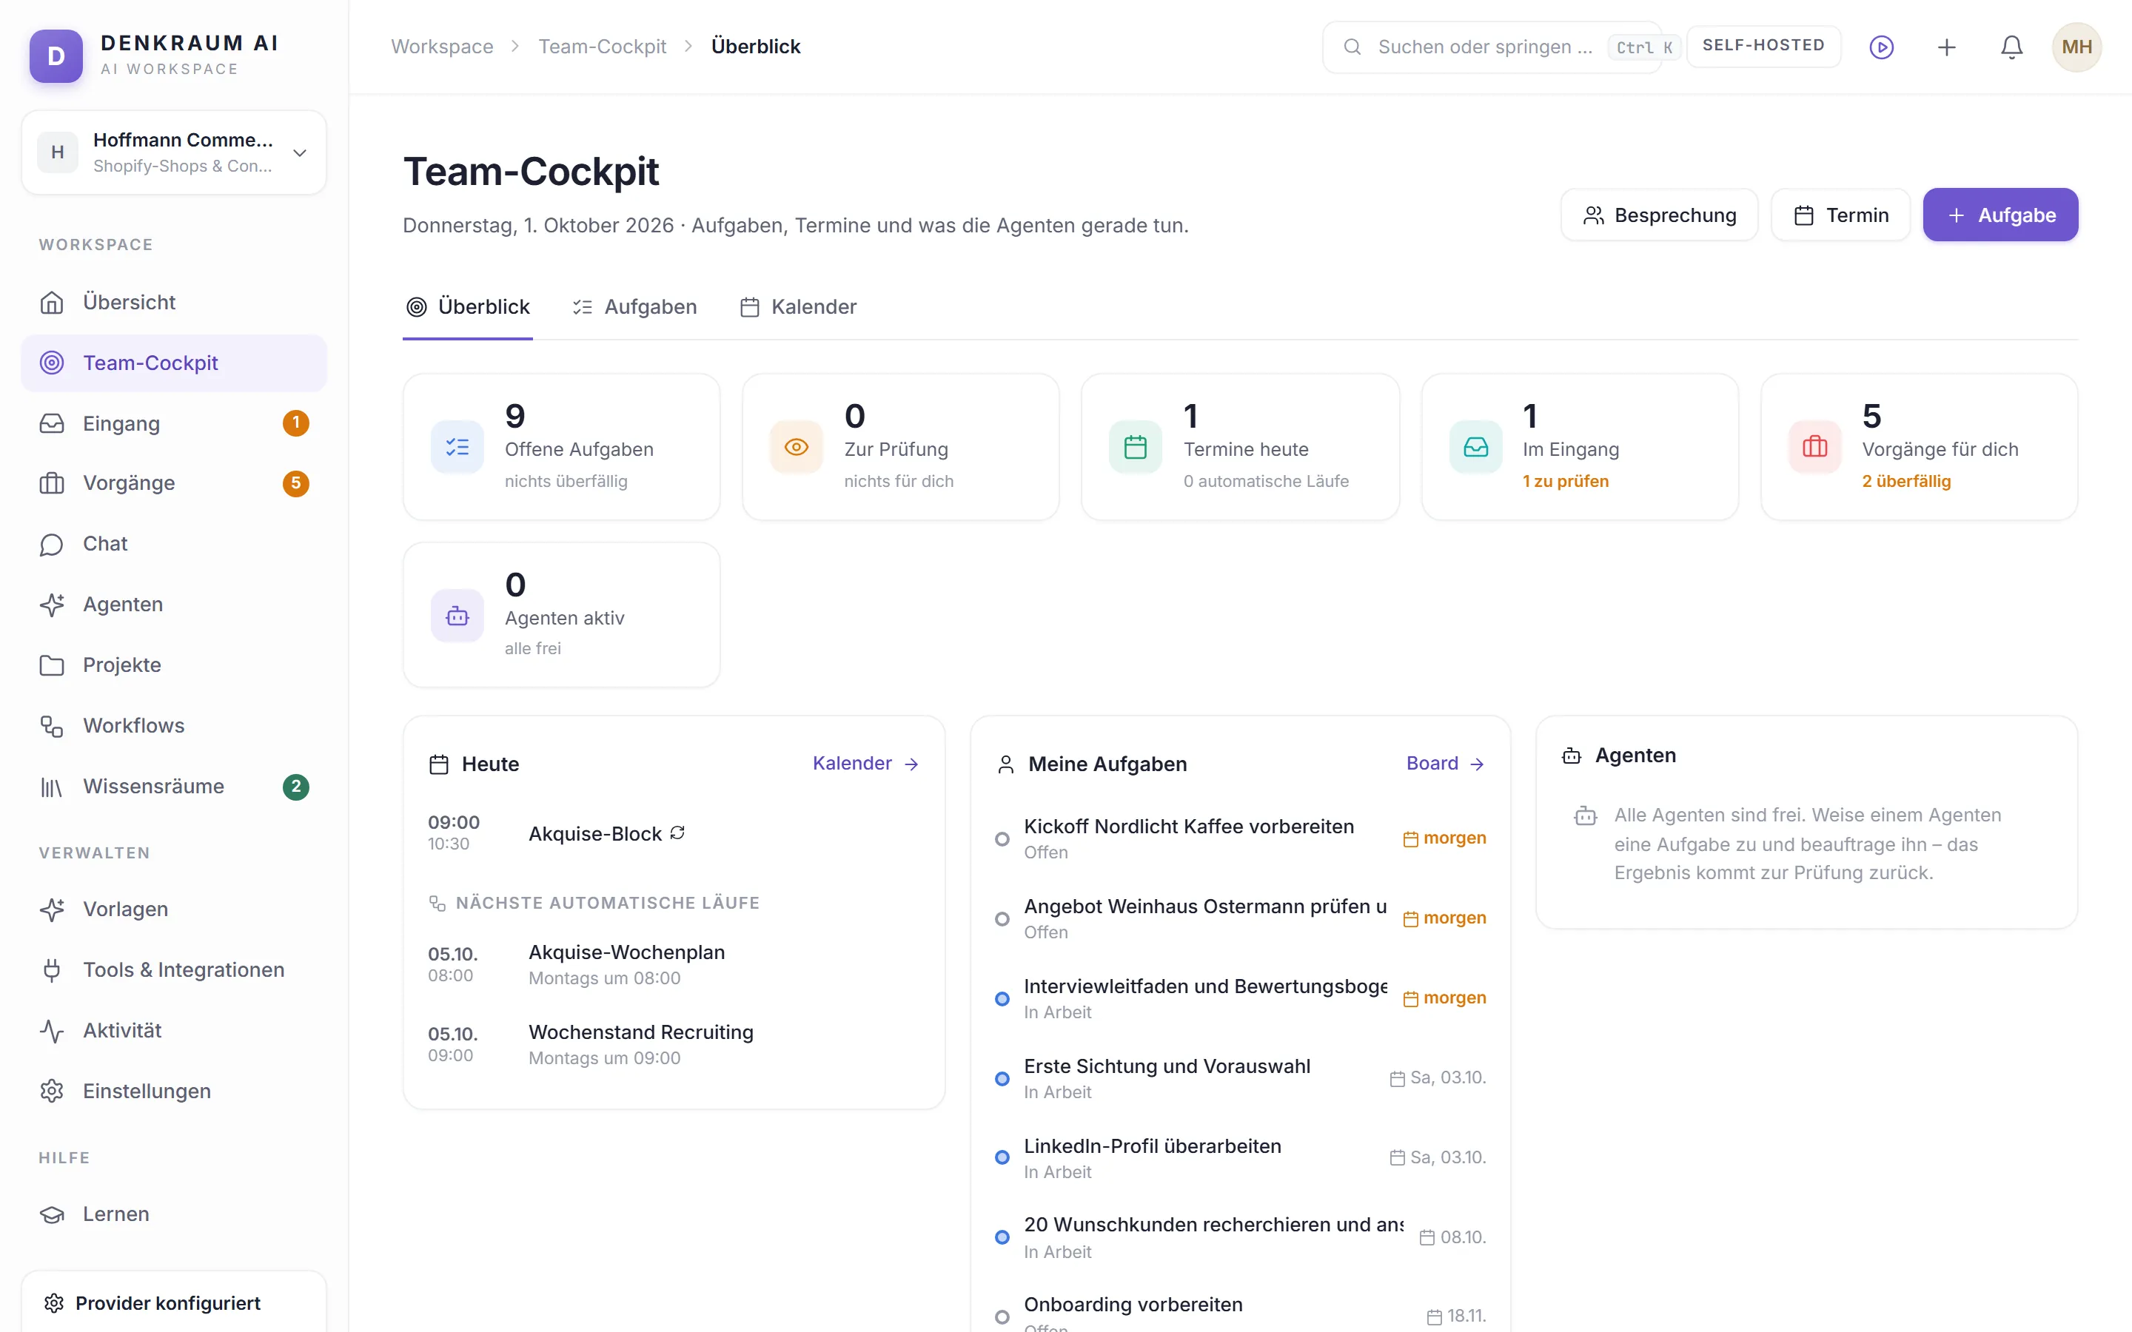Open Projekte in the sidebar

[173, 665]
